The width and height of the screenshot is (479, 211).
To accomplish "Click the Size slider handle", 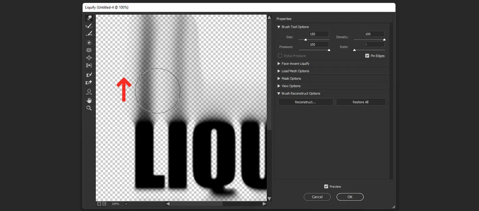I will tap(306, 39).
